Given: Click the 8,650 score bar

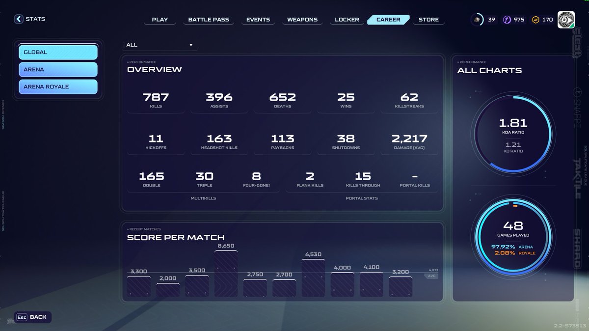Looking at the screenshot, I should tap(226, 274).
